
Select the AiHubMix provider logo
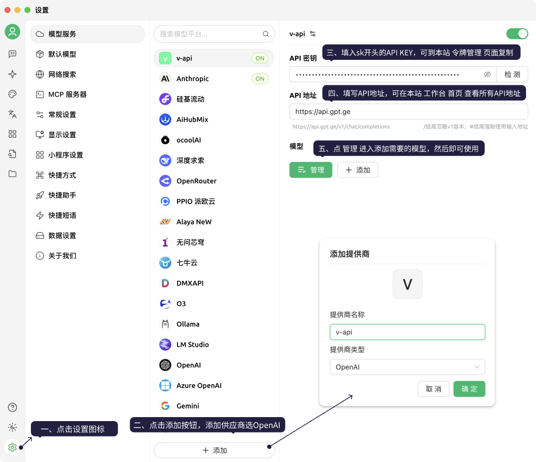(x=165, y=120)
